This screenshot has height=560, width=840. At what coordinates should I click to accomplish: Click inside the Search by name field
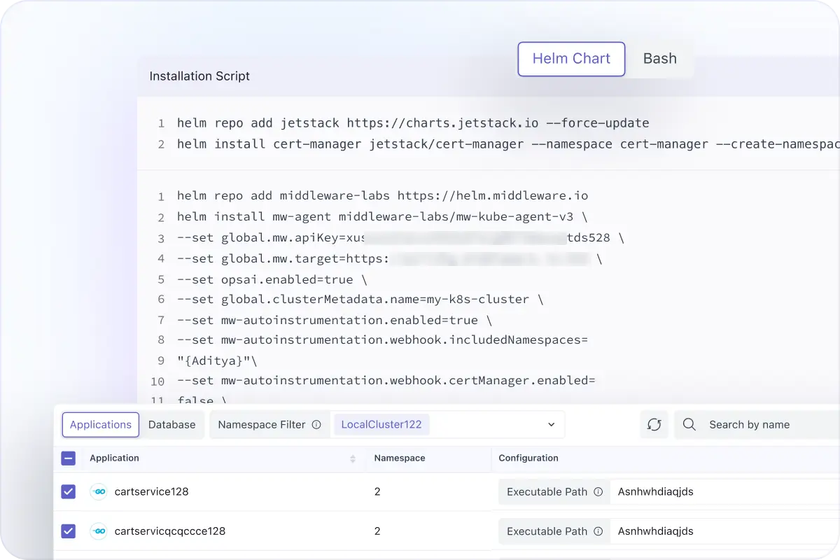[749, 424]
